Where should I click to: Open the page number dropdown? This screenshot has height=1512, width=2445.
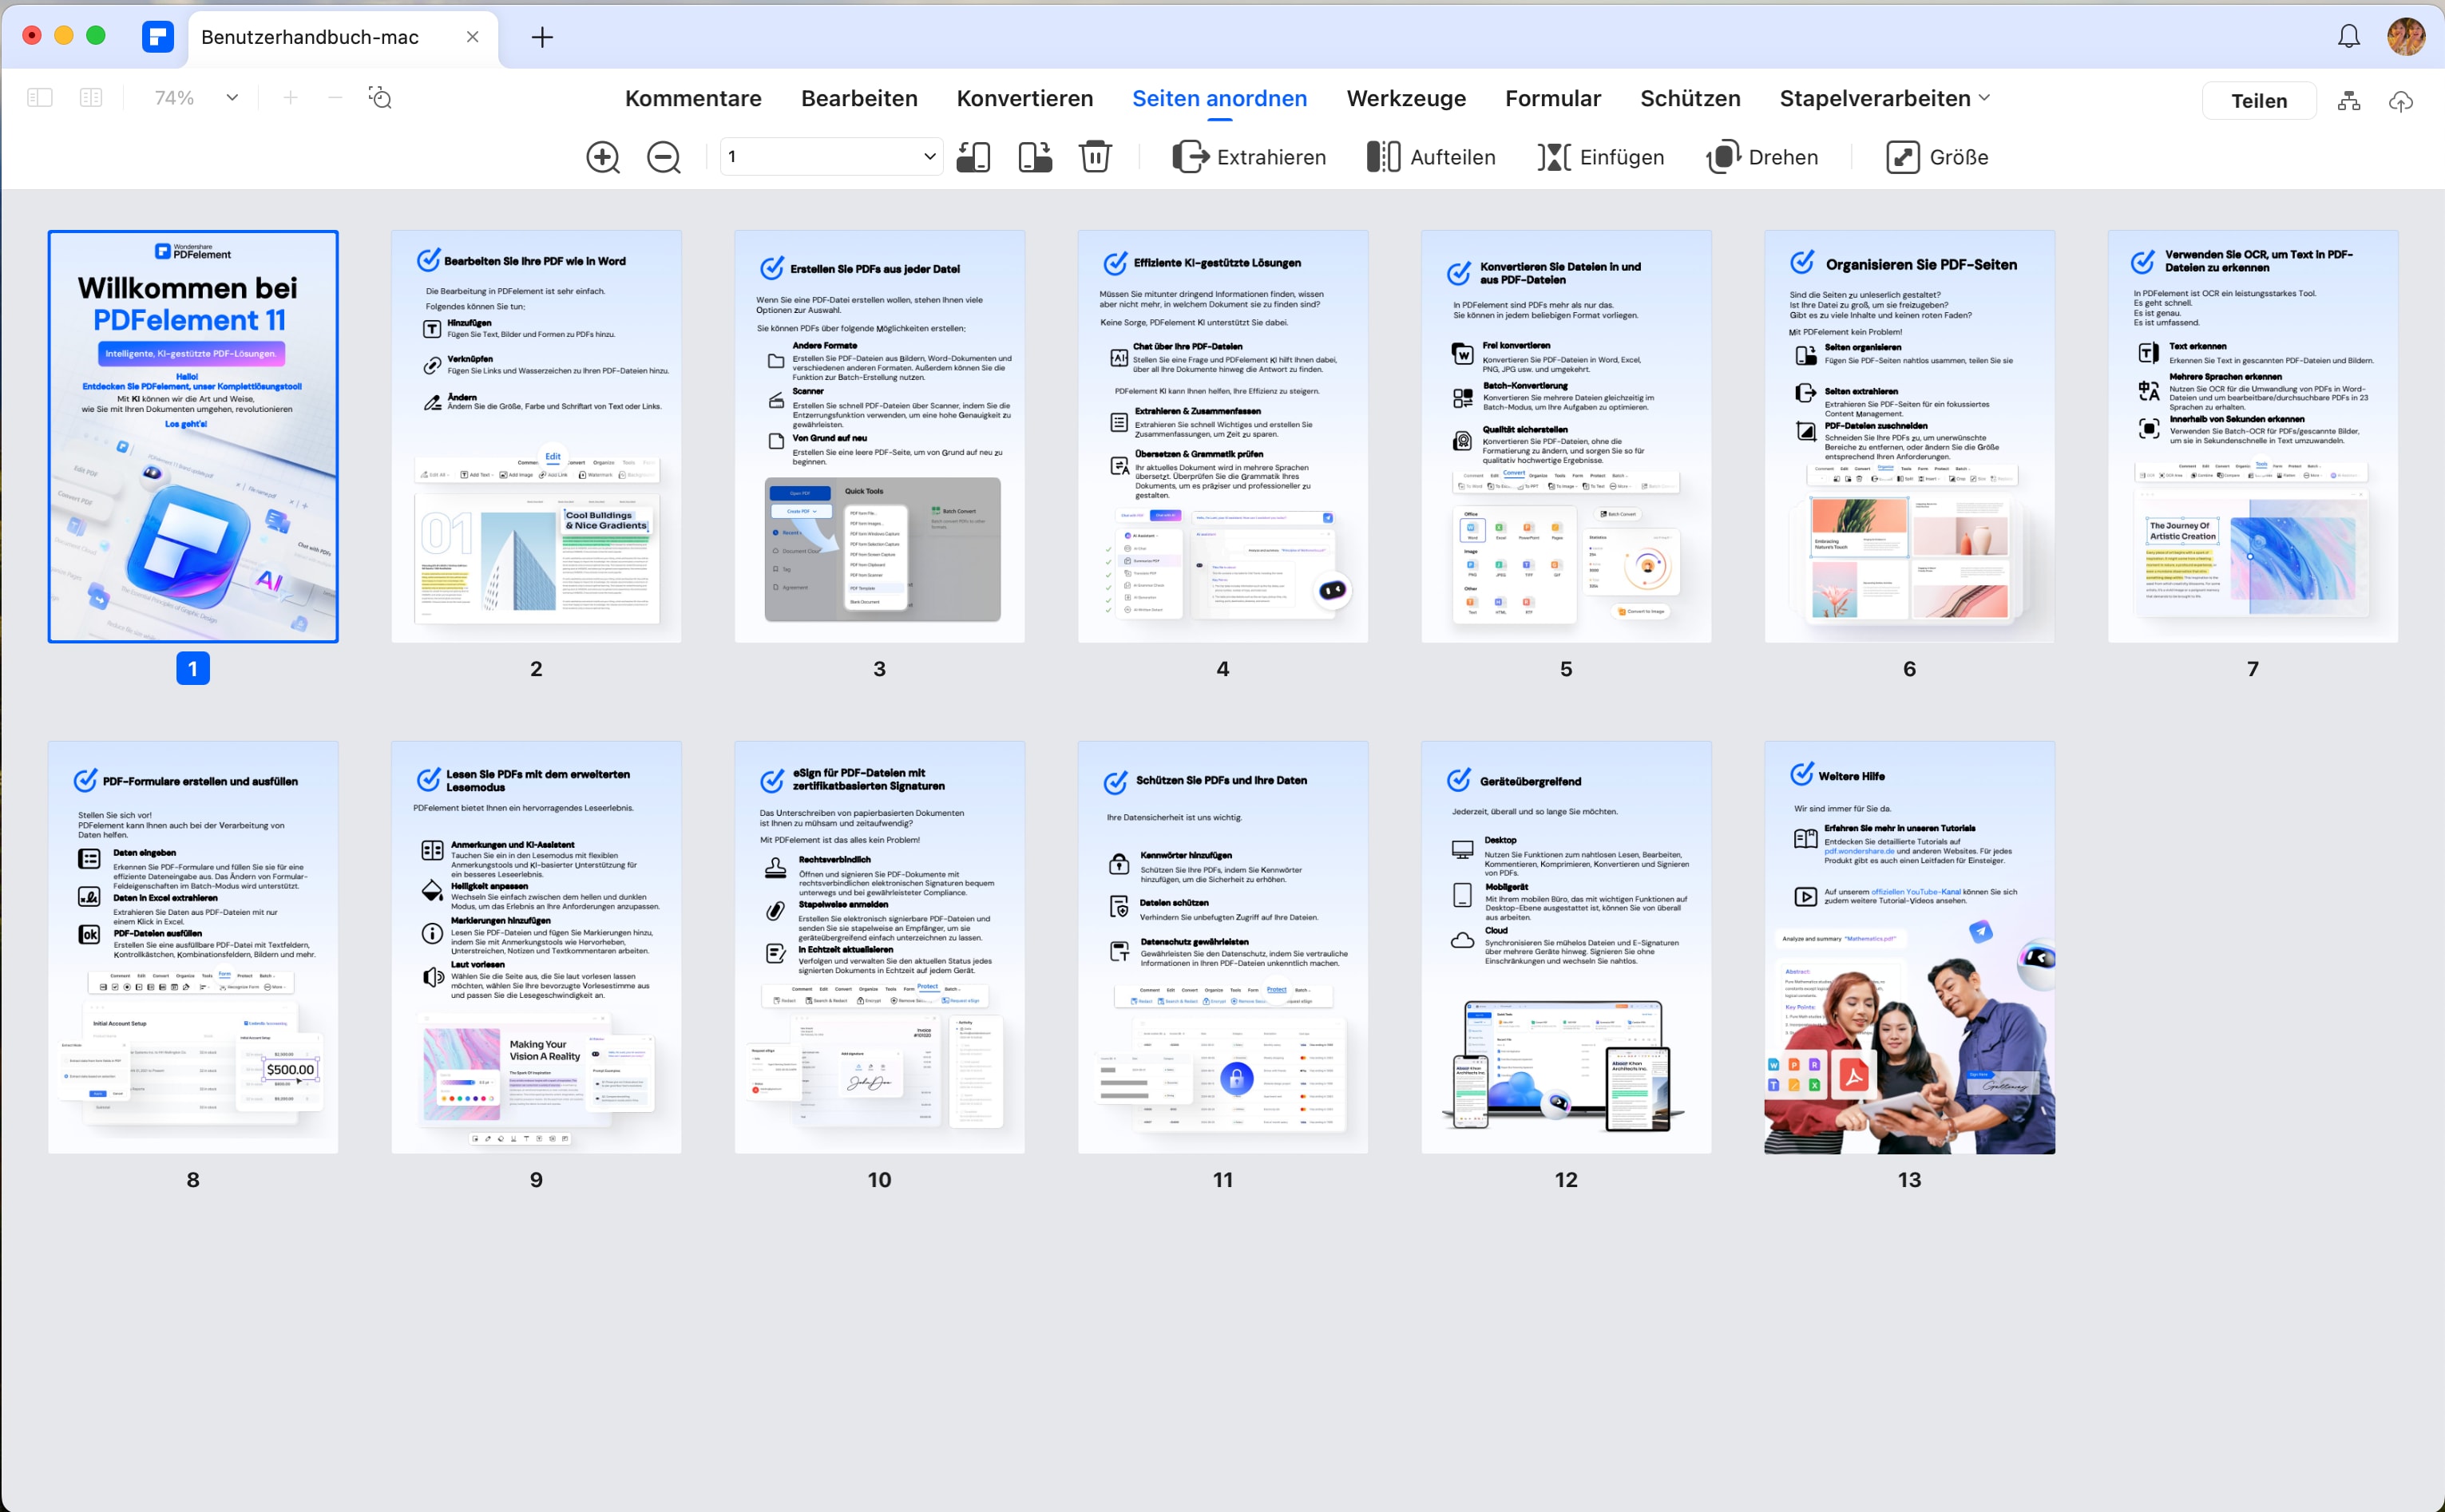coord(929,157)
